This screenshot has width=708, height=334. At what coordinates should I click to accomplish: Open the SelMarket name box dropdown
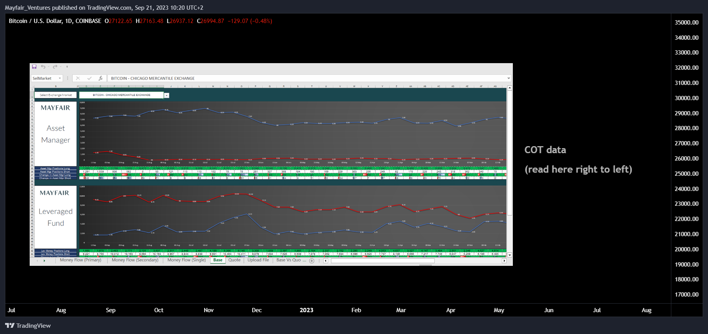click(60, 78)
